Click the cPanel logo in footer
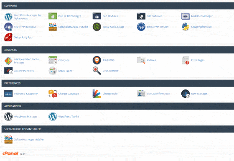234x161 pixels. [x=10, y=153]
